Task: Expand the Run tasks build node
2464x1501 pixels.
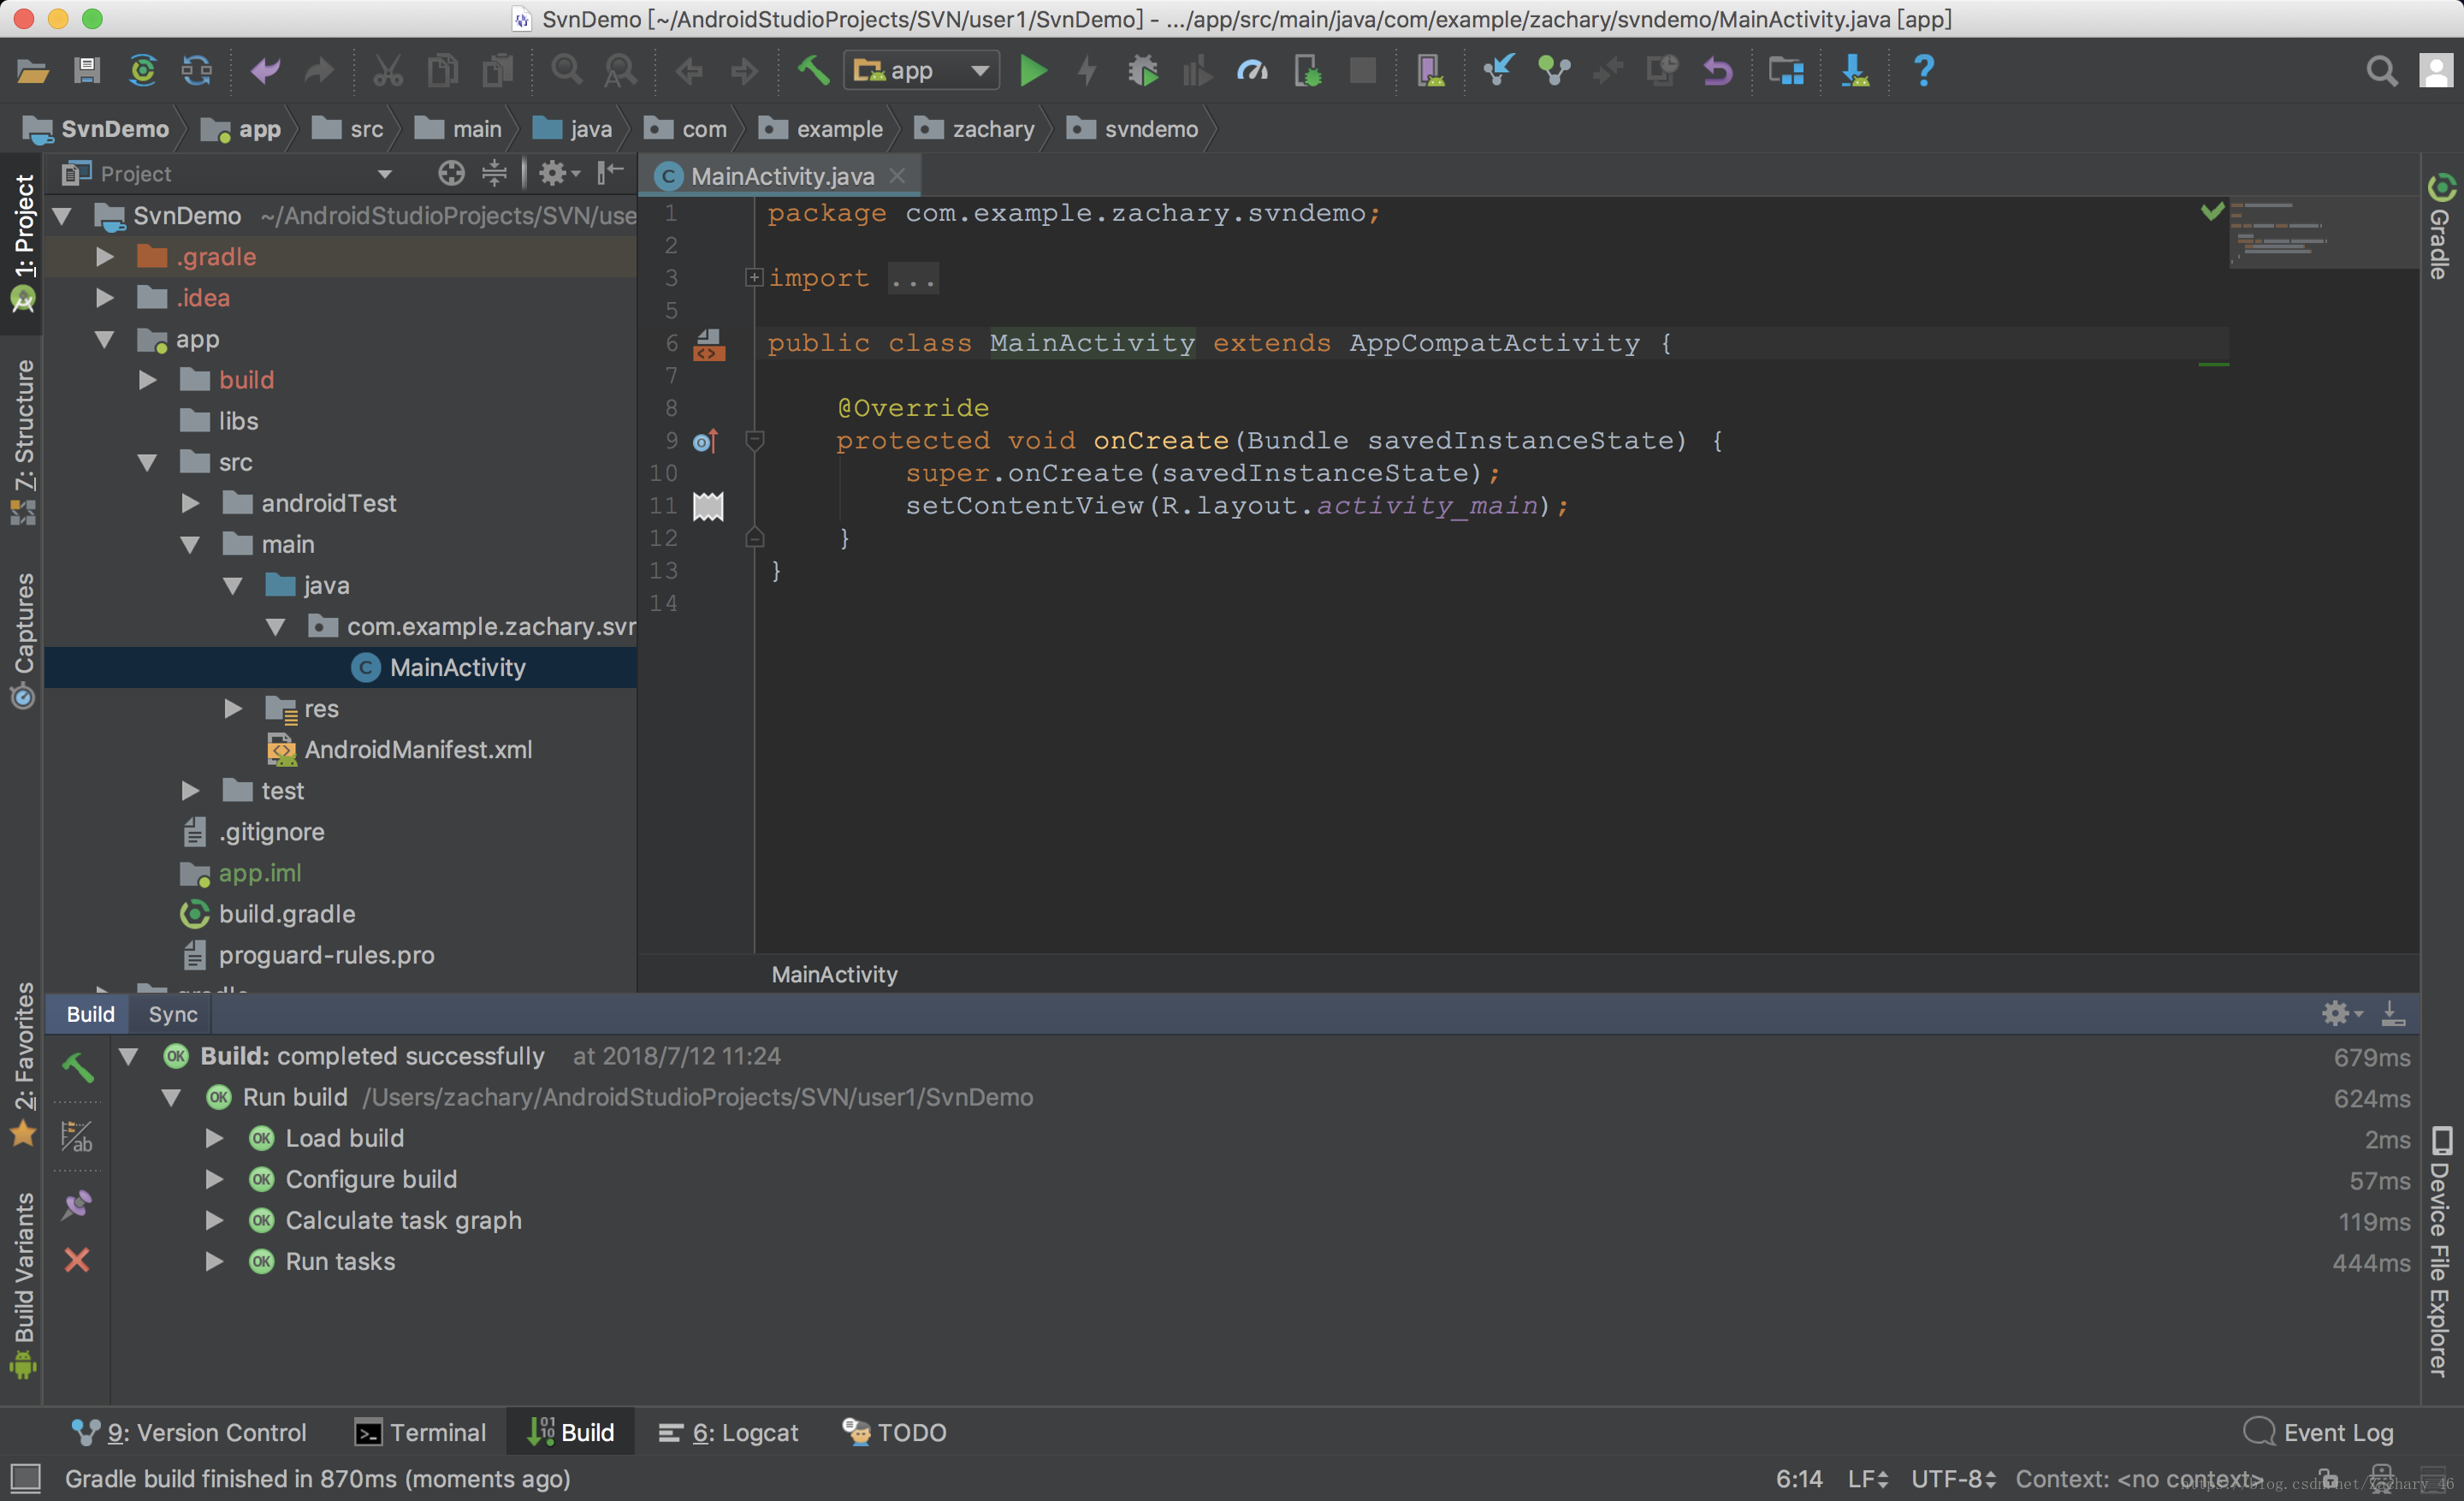Action: (214, 1261)
